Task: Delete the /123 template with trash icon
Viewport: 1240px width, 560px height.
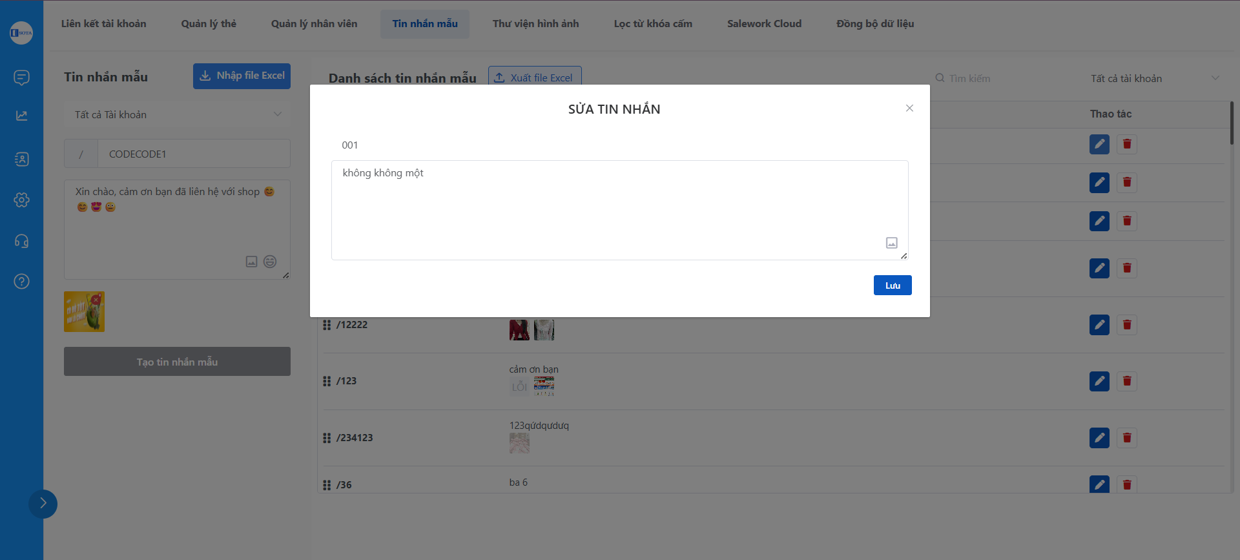Action: pyautogui.click(x=1127, y=381)
